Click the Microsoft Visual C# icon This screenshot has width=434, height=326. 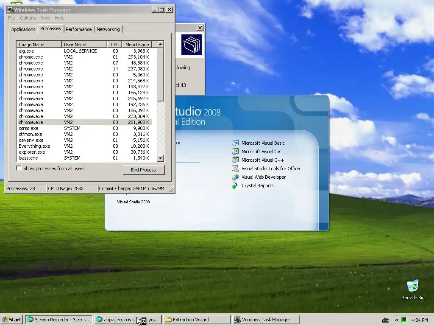coord(235,152)
